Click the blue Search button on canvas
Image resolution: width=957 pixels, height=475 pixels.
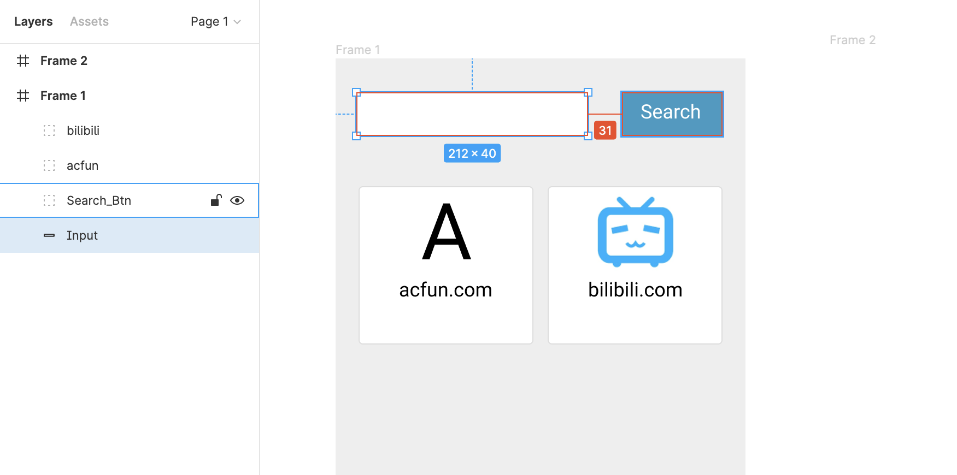(672, 114)
